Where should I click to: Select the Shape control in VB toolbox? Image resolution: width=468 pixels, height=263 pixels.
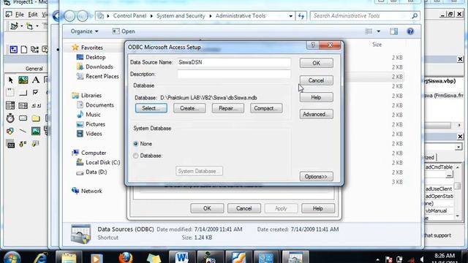[10, 131]
